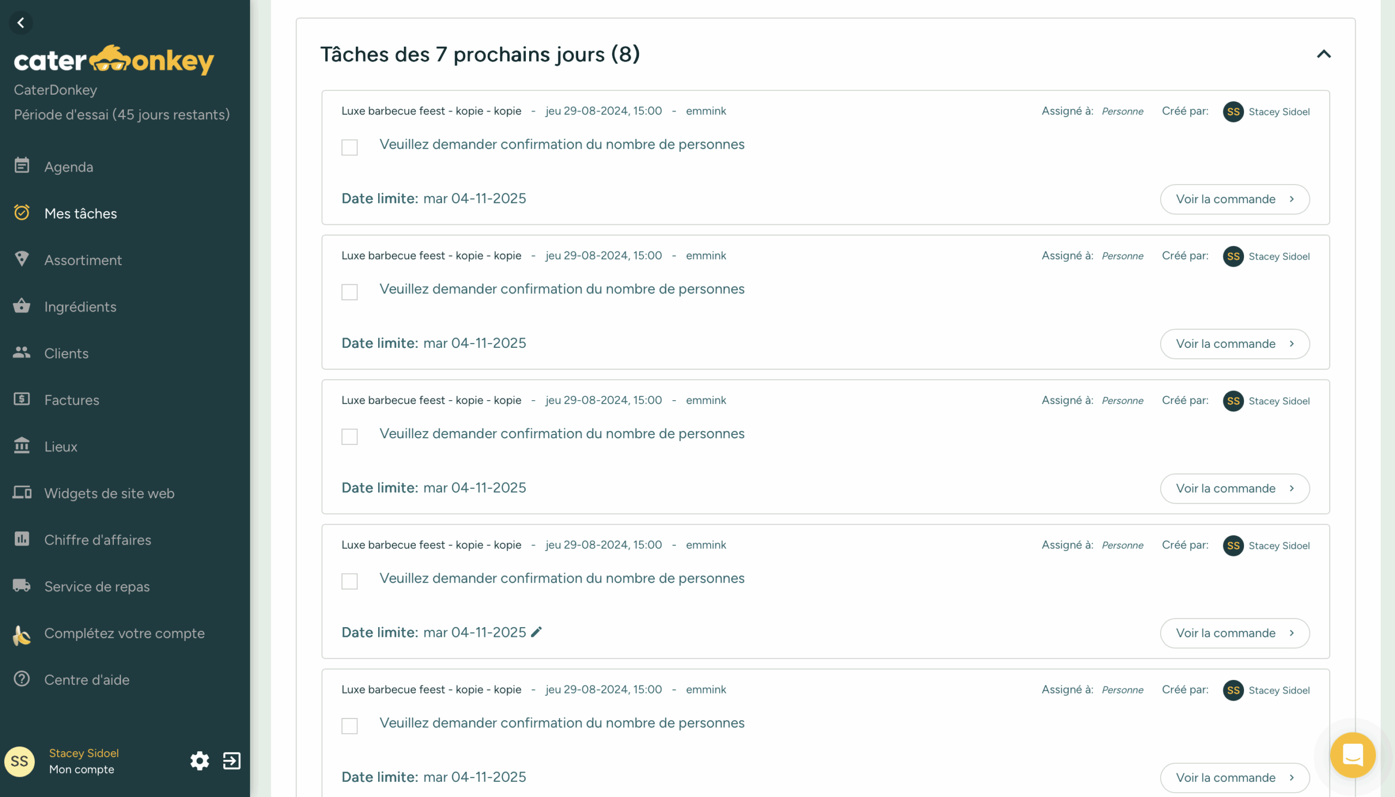Collapse the Tâches des 7 prochains jours section
The image size is (1395, 797).
point(1324,54)
